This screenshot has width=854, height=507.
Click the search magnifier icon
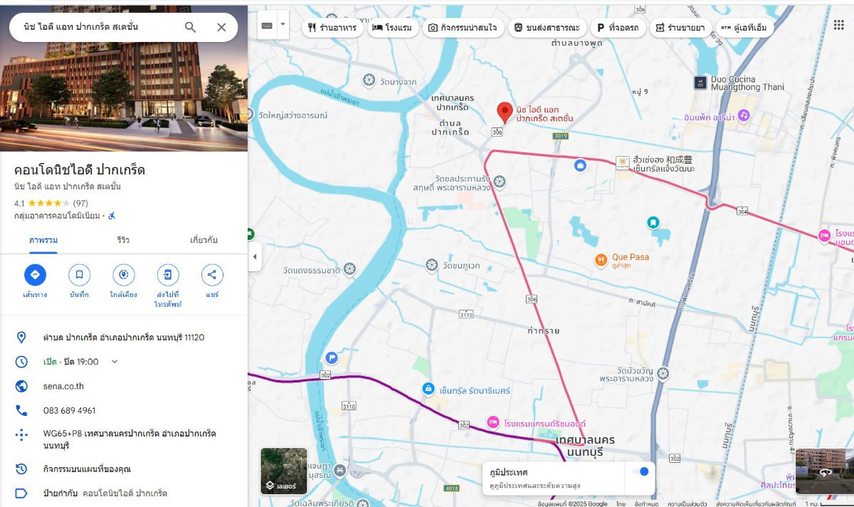(190, 26)
